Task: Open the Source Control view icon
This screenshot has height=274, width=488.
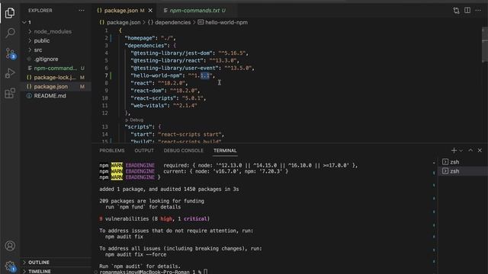Action: [10, 53]
